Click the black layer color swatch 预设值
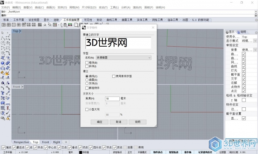Image resolution: width=258 pixels, height=154 pixels. click(80, 152)
